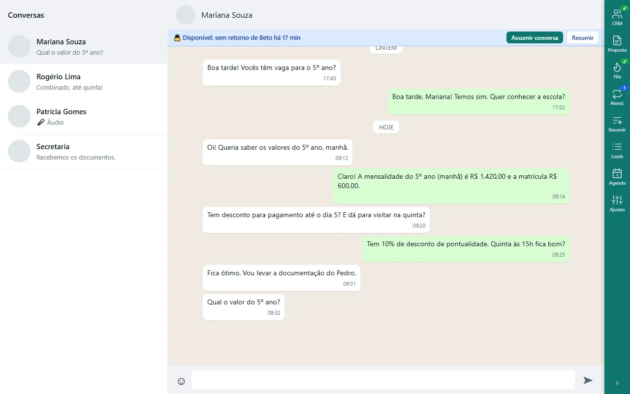Click Secretaria's avatar

[x=19, y=151]
